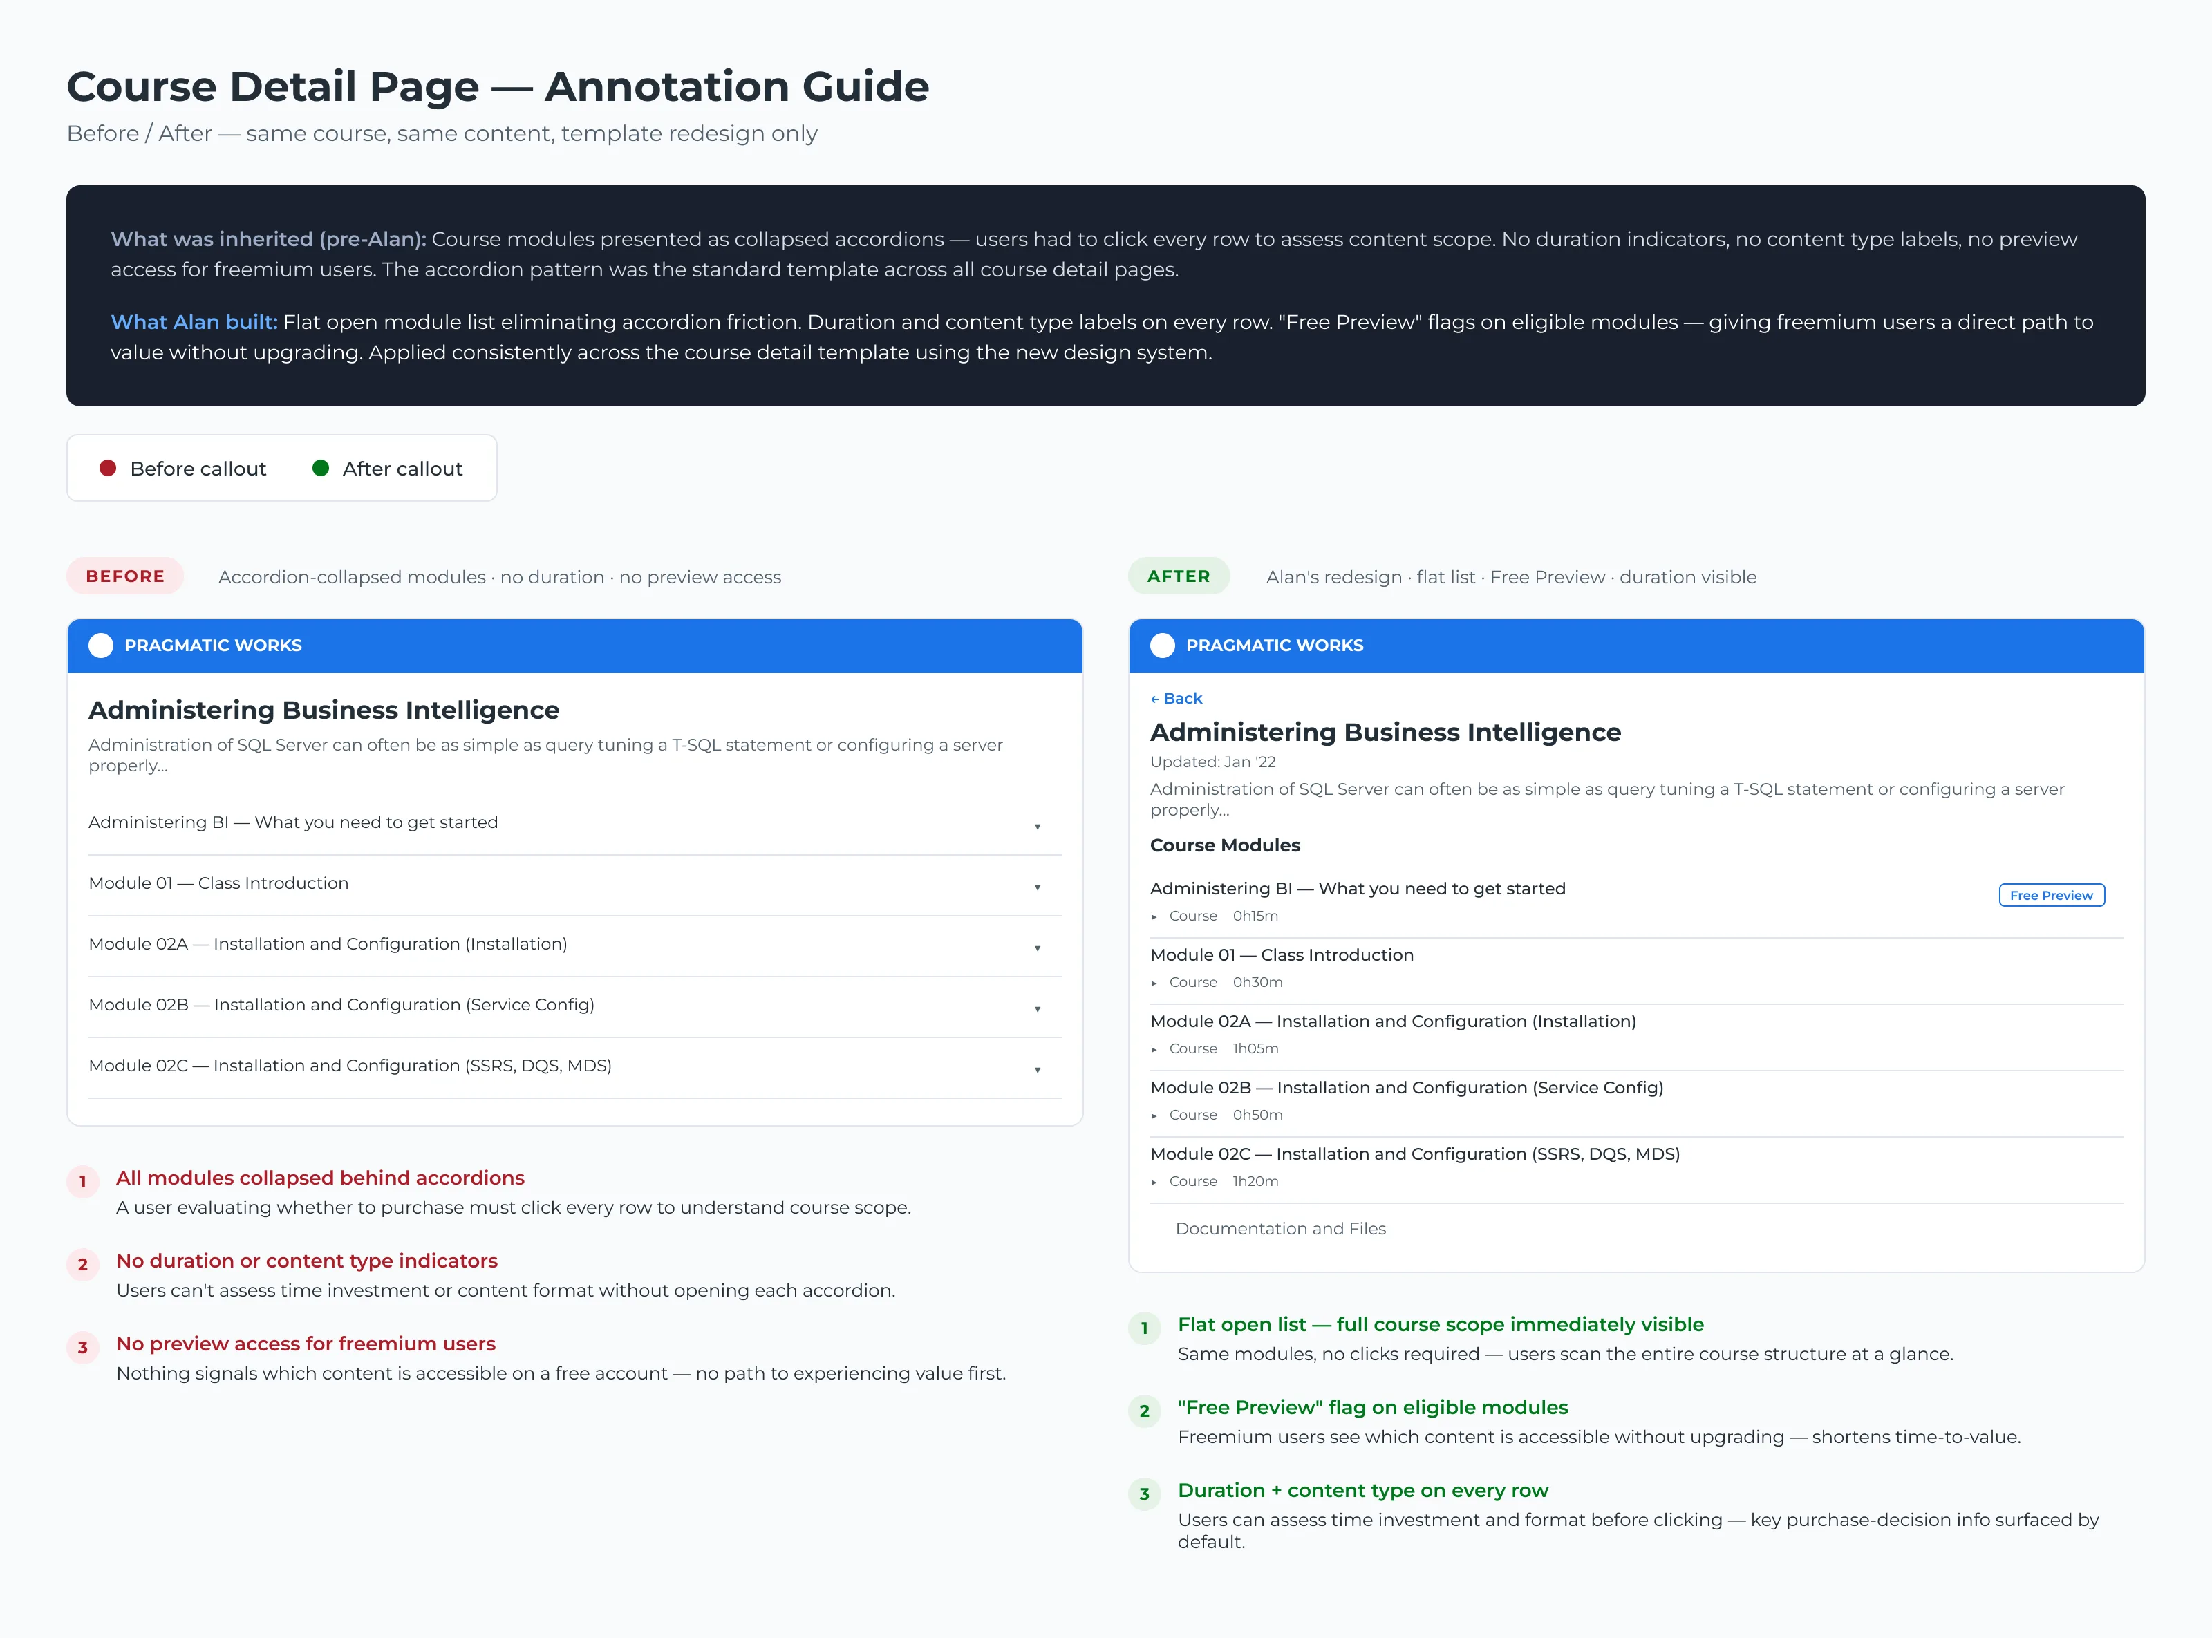Click the '0h15m' duration value

[1255, 916]
